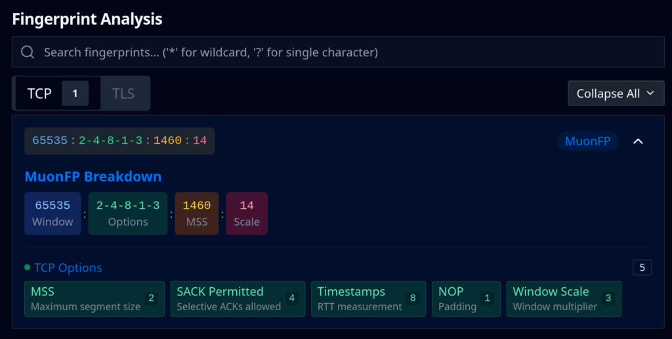Click the MSS Maximum segment size chip
The image size is (672, 339).
click(x=94, y=298)
